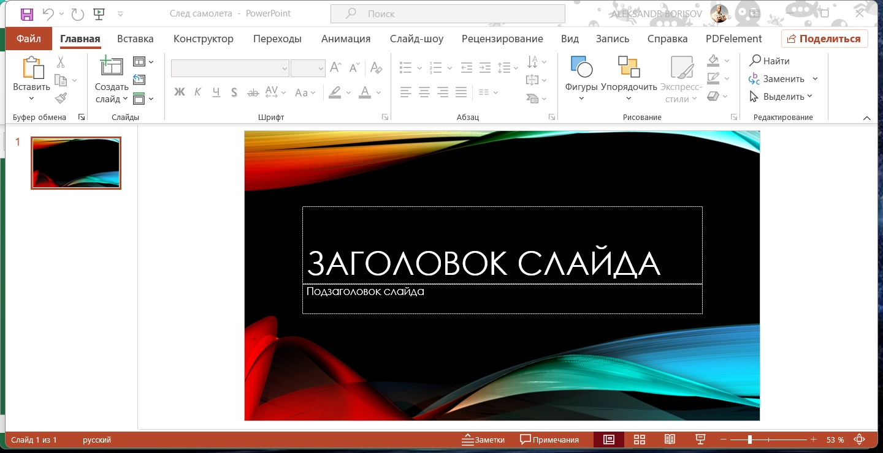Open the Insert (Вставка) tab
The width and height of the screenshot is (883, 453).
(x=135, y=39)
